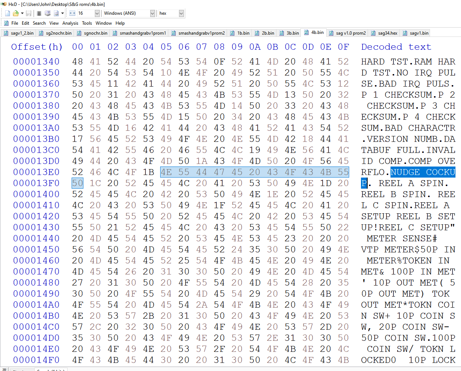
Task: Create a new file with the New icon
Action: click(7, 13)
